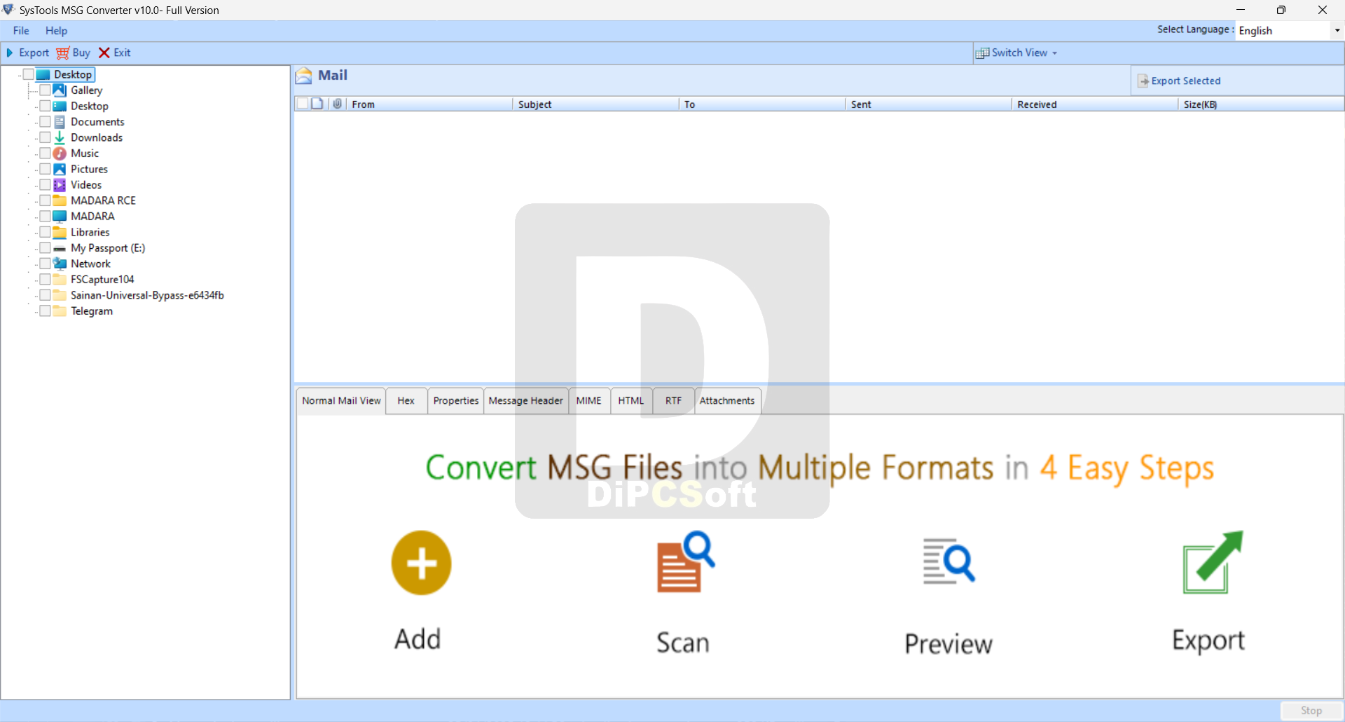The width and height of the screenshot is (1345, 722).
Task: Select the My Passport (E:) tree item
Action: 108,248
